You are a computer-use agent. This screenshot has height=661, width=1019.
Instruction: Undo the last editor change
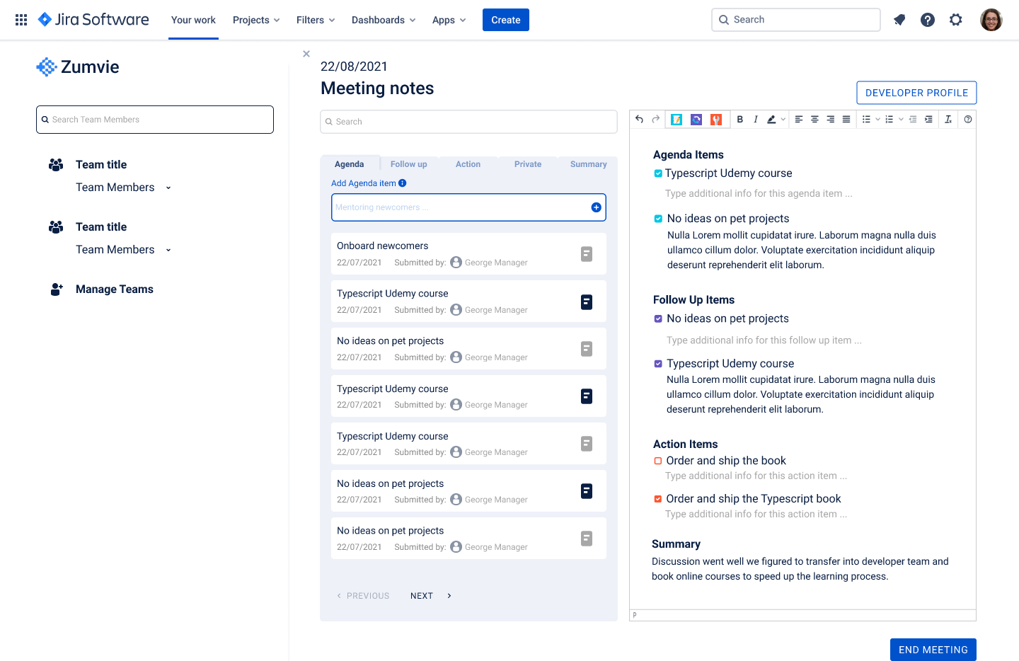coord(639,119)
